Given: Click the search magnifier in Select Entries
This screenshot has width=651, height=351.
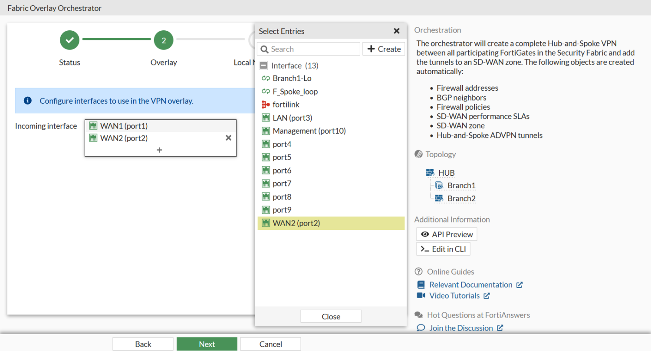Looking at the screenshot, I should (265, 49).
